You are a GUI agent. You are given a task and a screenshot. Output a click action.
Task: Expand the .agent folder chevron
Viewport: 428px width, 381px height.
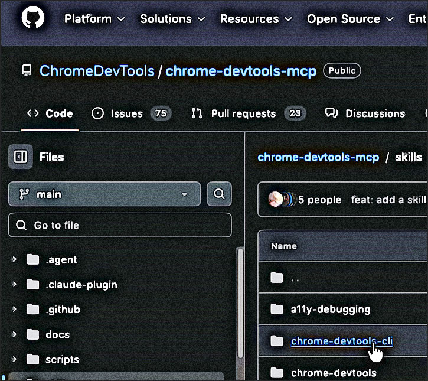click(x=14, y=259)
